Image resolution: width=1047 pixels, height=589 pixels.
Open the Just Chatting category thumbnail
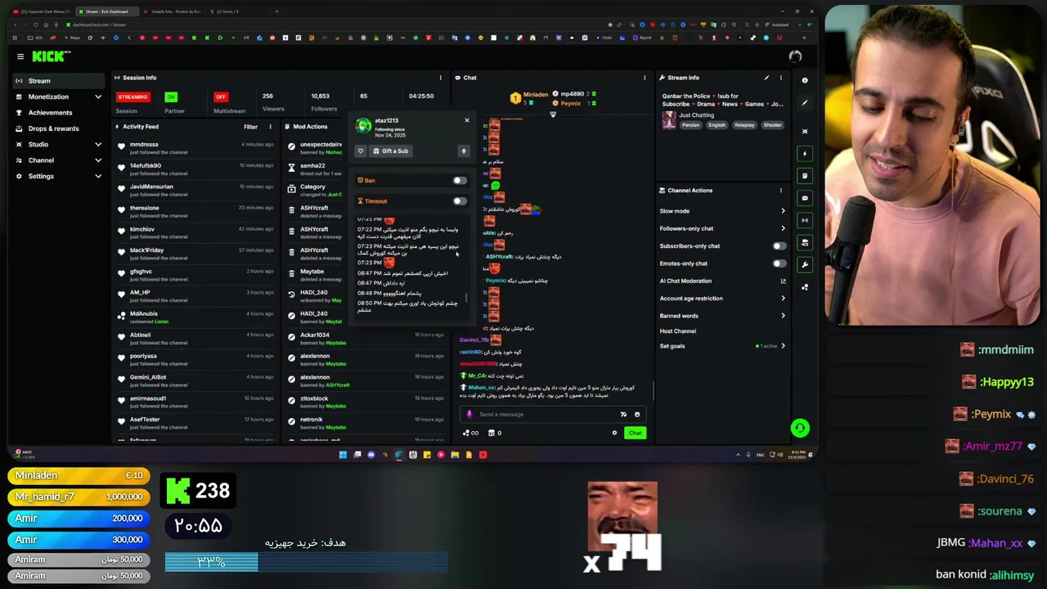point(669,119)
